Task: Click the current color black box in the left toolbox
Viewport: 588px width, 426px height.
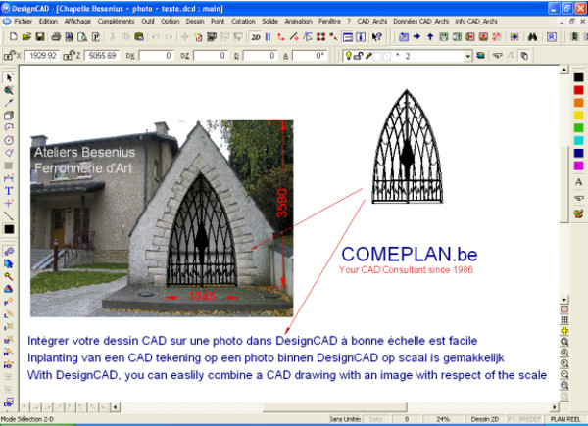Action: pos(9,229)
